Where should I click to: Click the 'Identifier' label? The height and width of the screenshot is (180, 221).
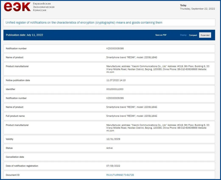pos(10,89)
